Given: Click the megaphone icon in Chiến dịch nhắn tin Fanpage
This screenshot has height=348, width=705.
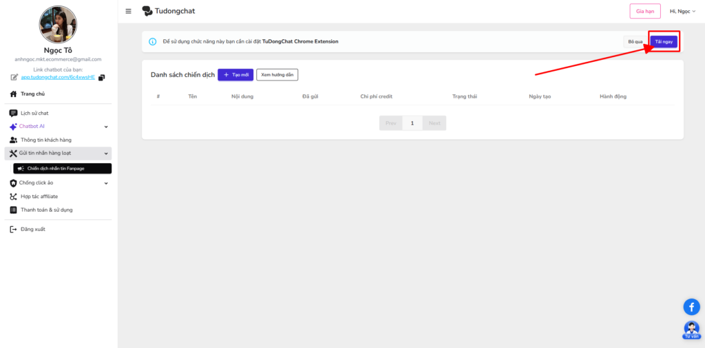Looking at the screenshot, I should click(x=21, y=168).
